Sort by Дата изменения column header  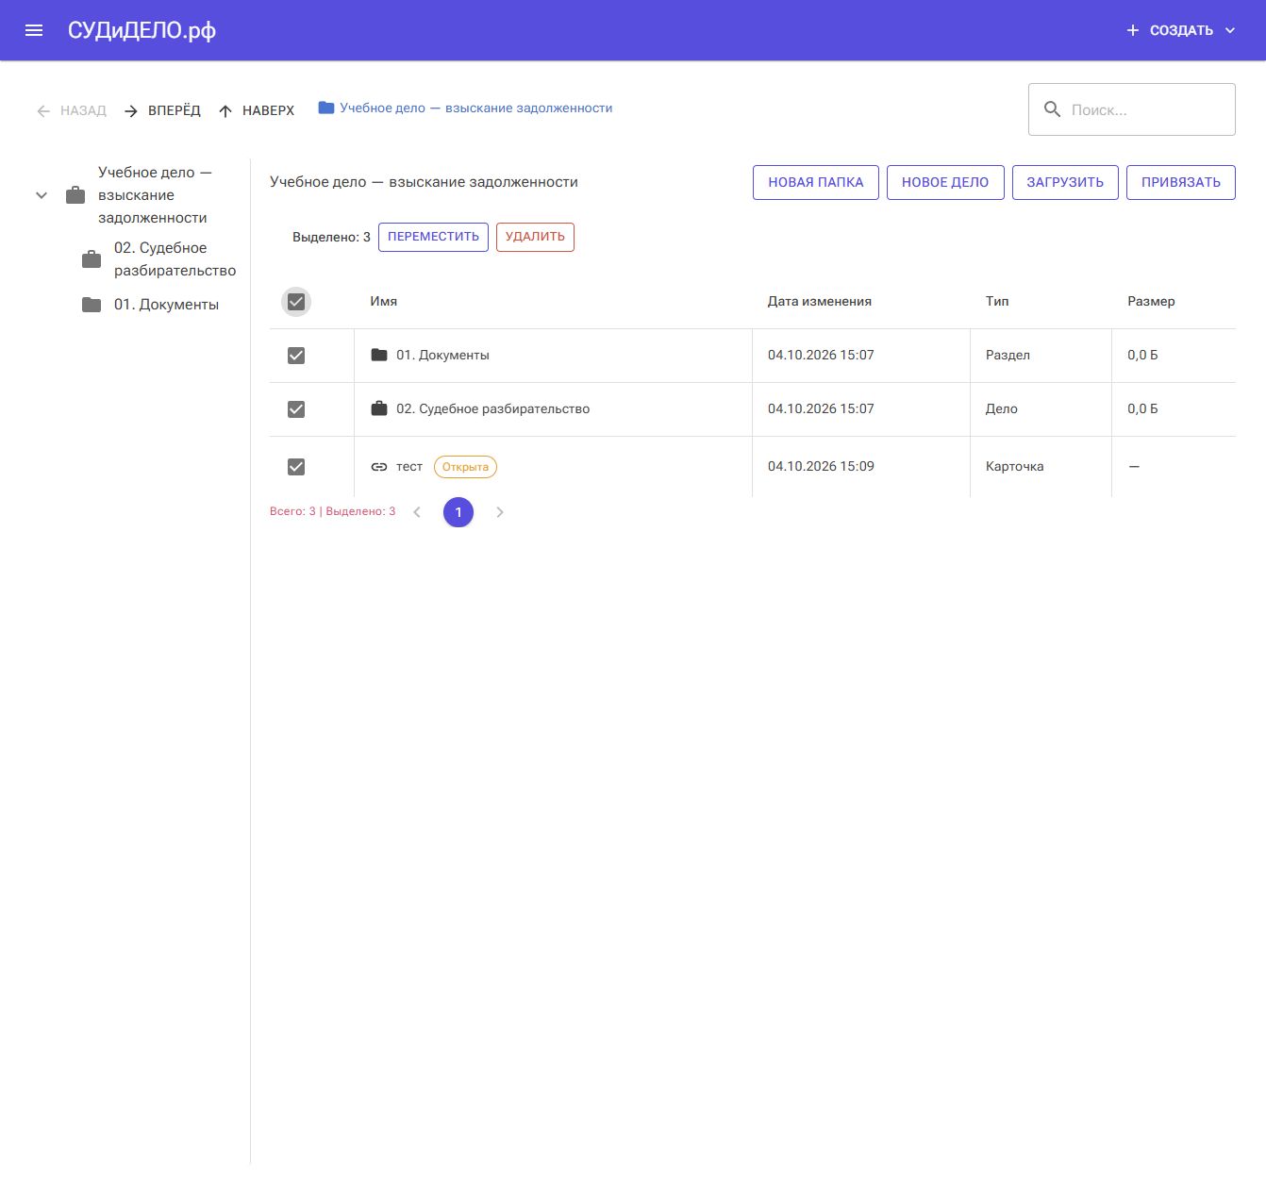click(820, 302)
